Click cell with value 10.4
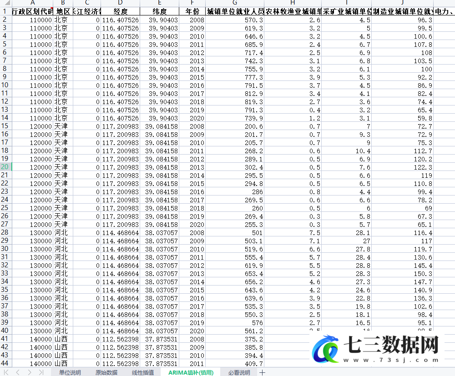Viewport: 455px width, 376px height. (346, 151)
